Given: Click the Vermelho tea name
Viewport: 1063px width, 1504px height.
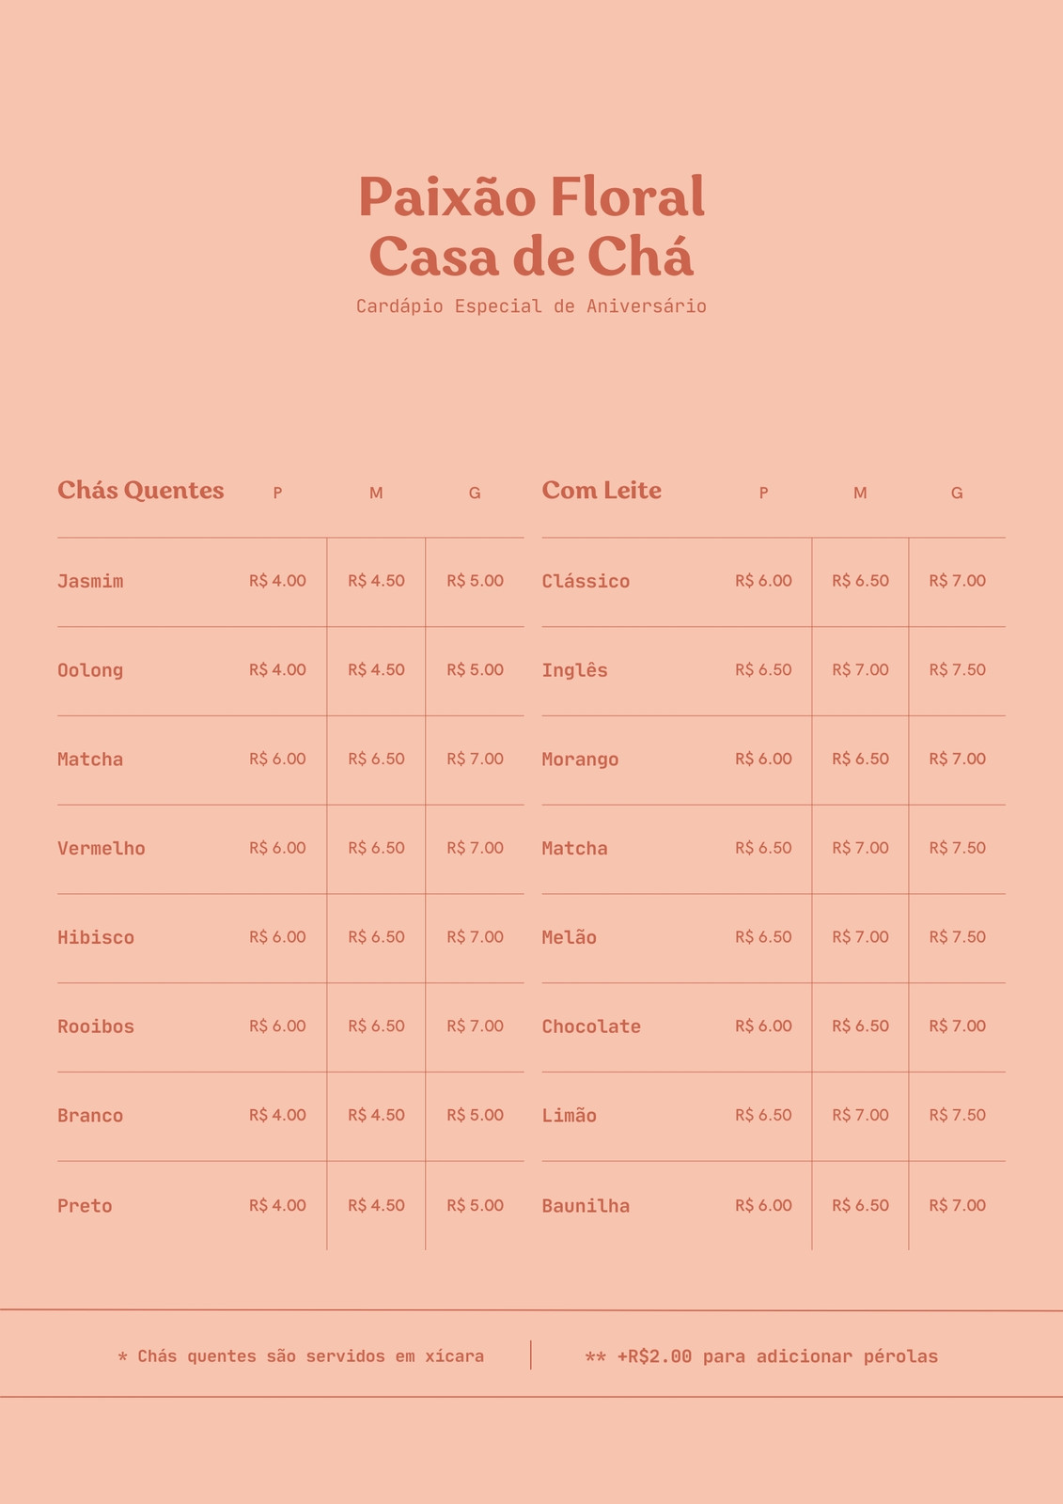Looking at the screenshot, I should pyautogui.click(x=102, y=849).
